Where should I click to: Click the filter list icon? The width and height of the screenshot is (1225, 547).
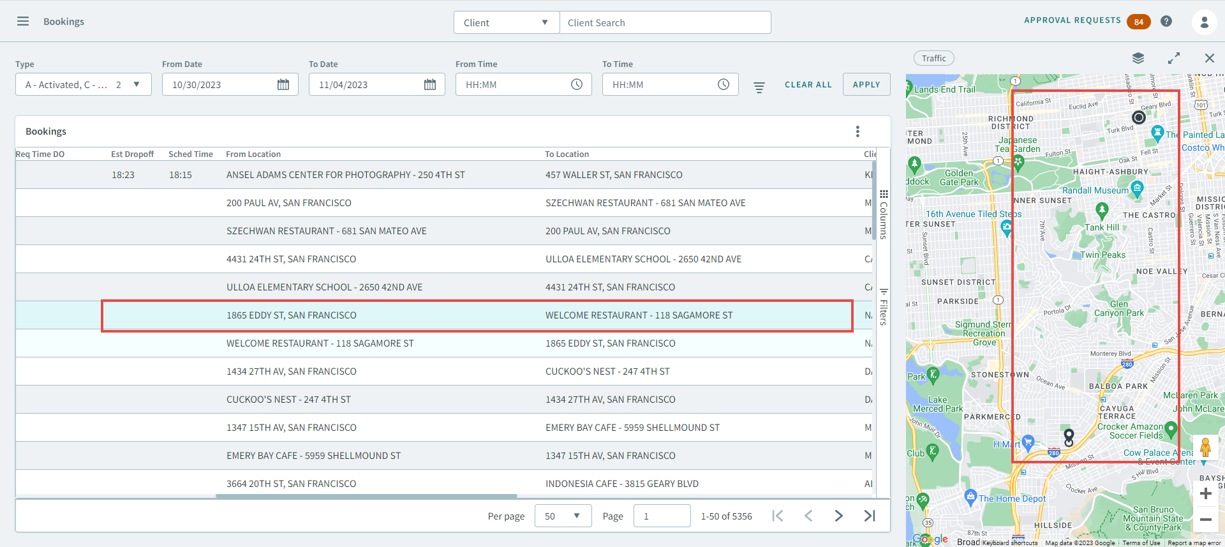pos(759,87)
